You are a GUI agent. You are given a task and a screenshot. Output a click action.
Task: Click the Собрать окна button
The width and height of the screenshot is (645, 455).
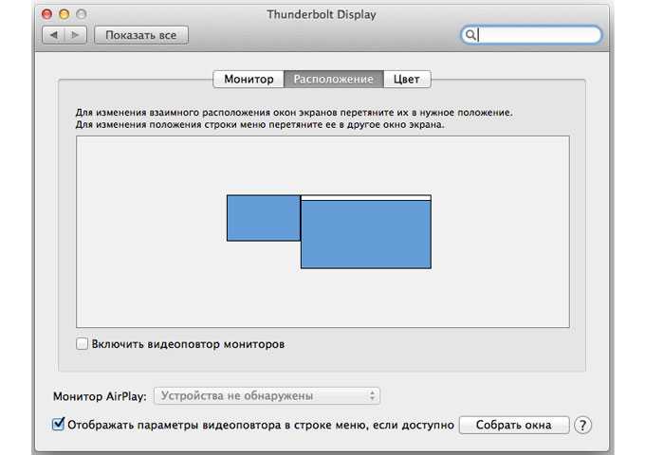[x=514, y=425]
